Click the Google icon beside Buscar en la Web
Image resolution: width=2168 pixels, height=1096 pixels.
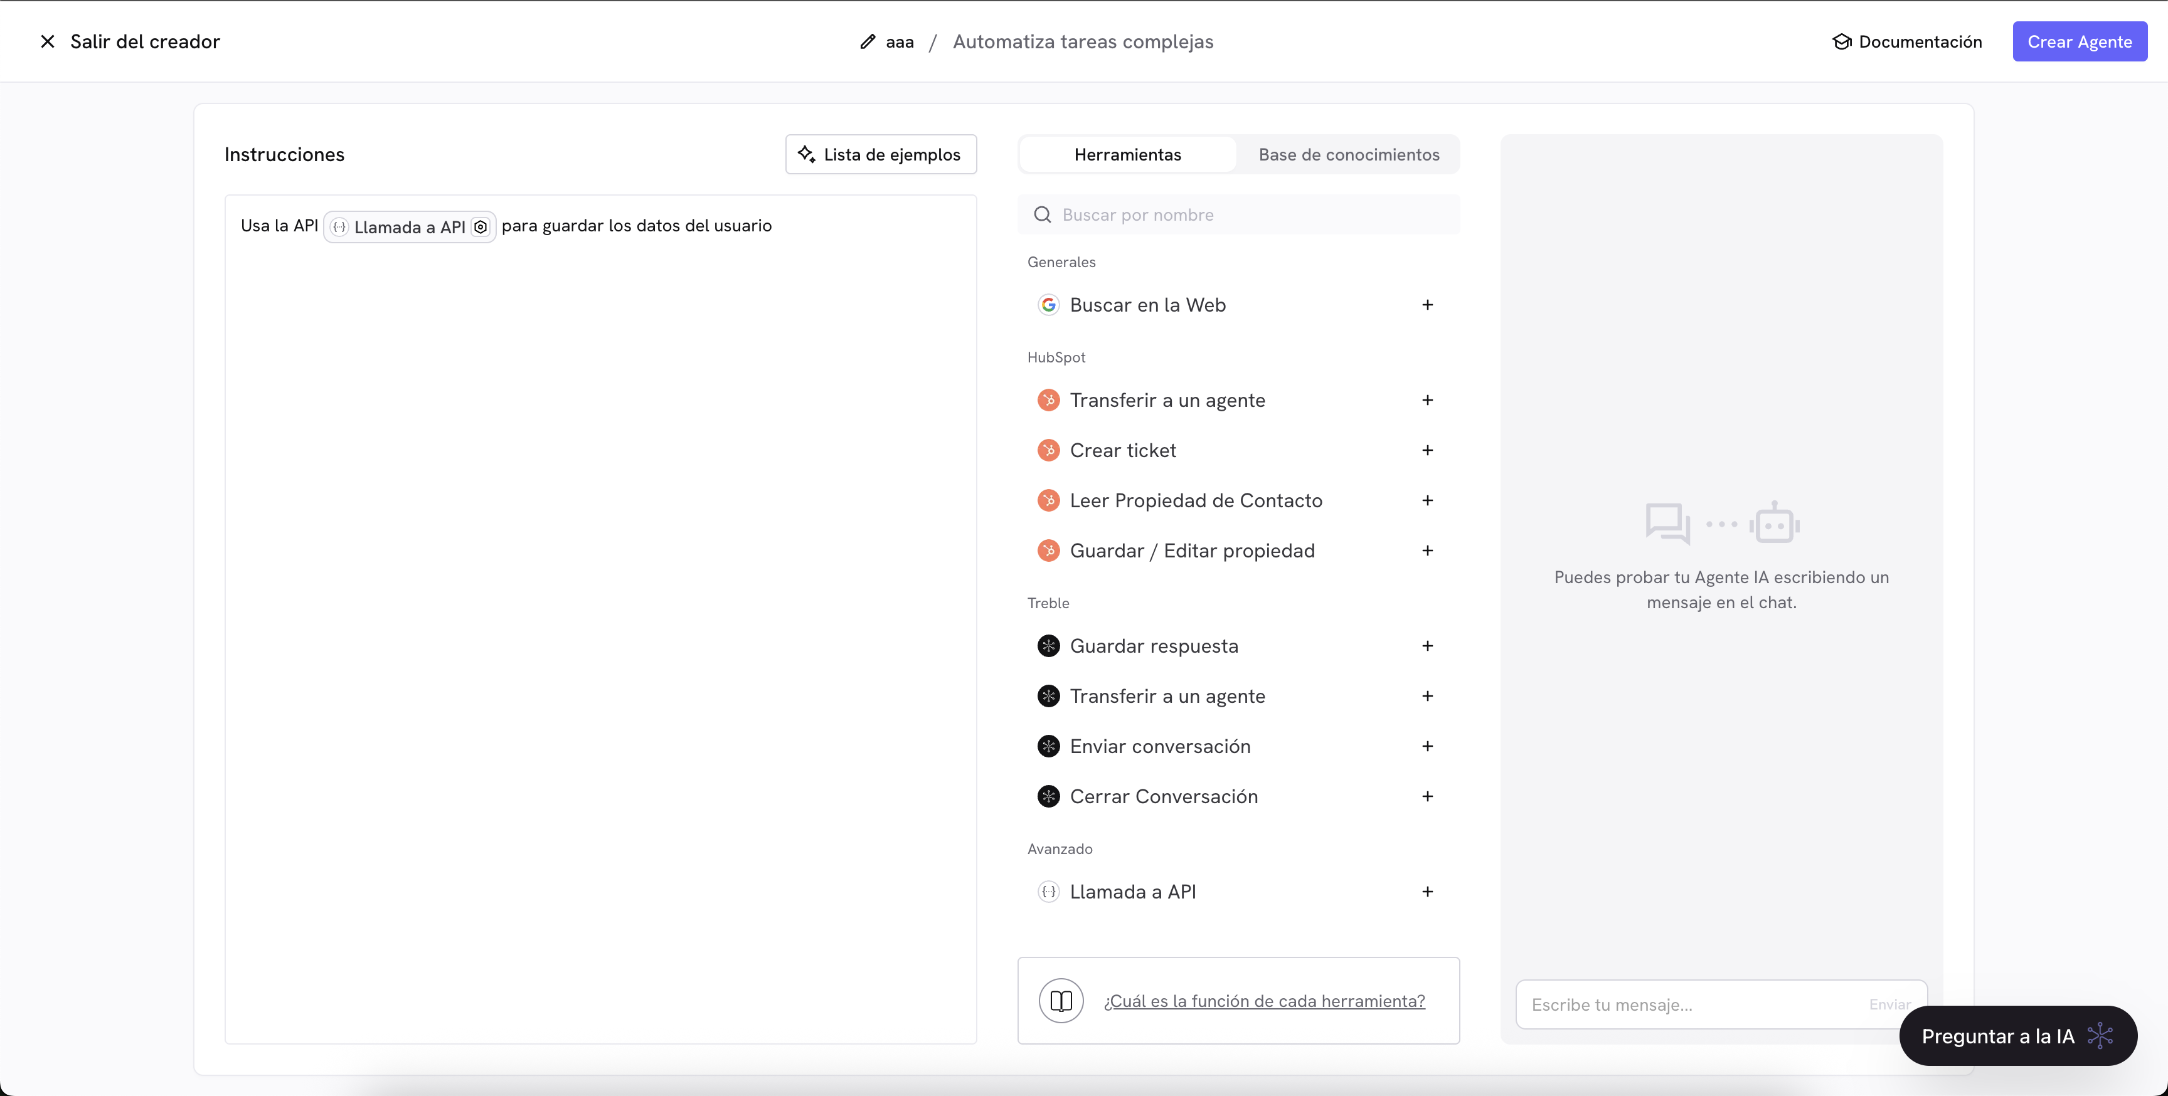[x=1048, y=305]
